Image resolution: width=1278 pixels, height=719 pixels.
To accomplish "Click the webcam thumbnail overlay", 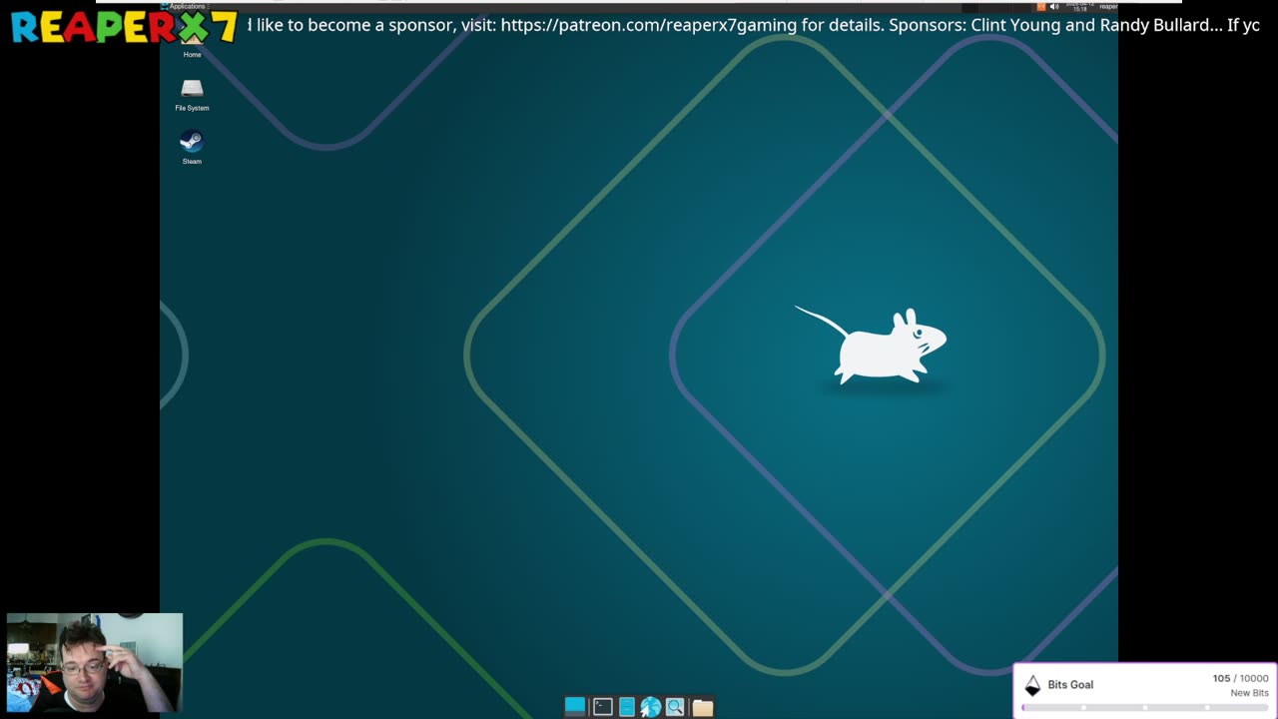I will click(x=95, y=663).
